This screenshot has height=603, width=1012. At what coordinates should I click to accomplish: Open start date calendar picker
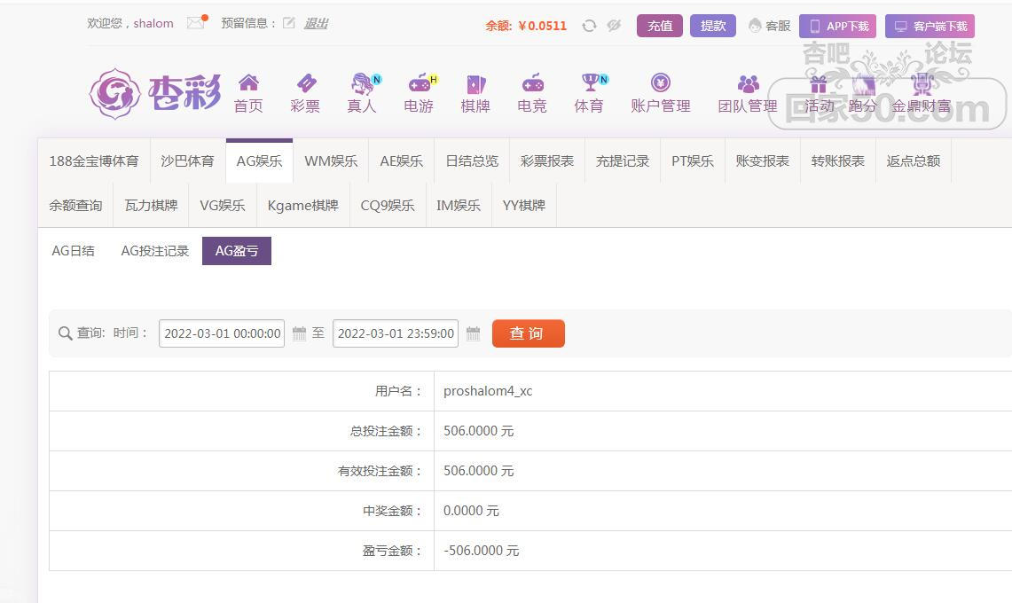pyautogui.click(x=300, y=334)
